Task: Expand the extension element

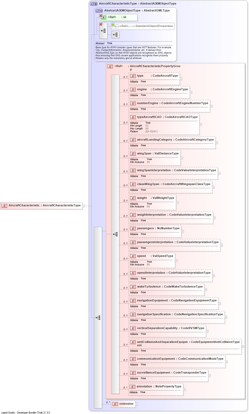Action: pos(137,404)
